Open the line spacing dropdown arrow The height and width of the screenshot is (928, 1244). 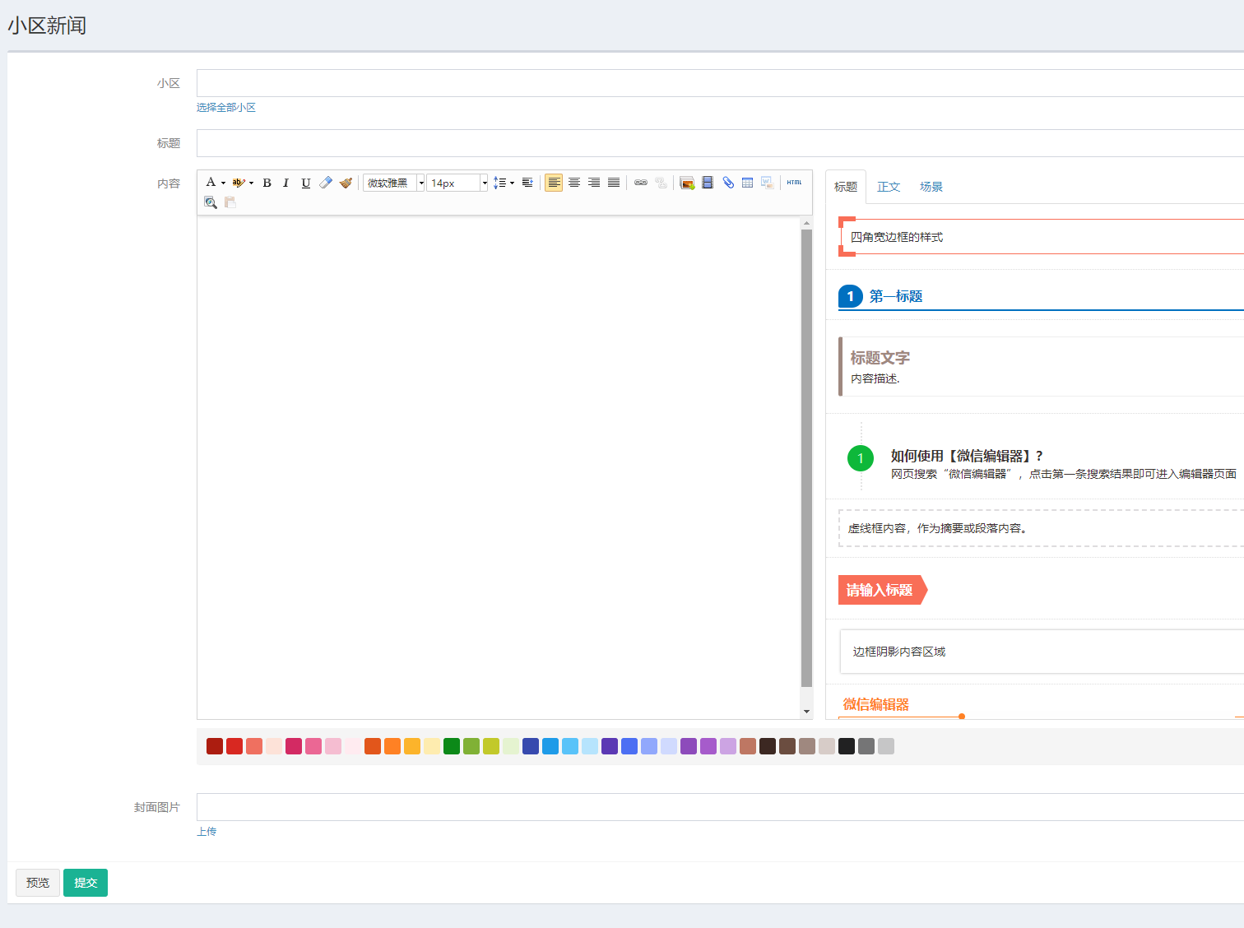pos(512,183)
